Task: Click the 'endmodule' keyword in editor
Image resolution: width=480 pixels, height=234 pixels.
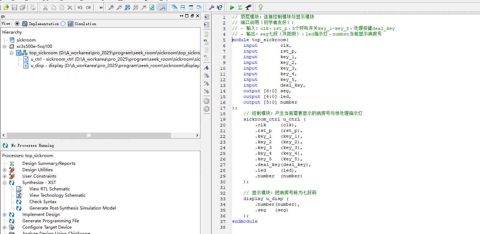Action: (x=245, y=221)
